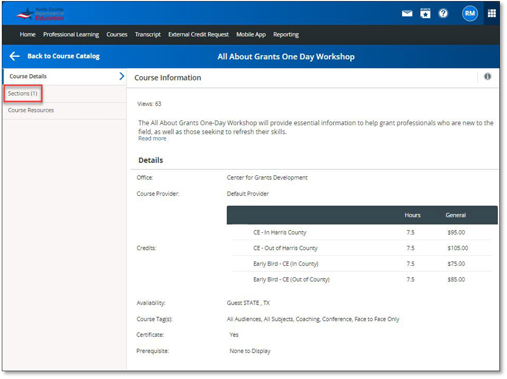Open the Professional Learning menu

(71, 34)
